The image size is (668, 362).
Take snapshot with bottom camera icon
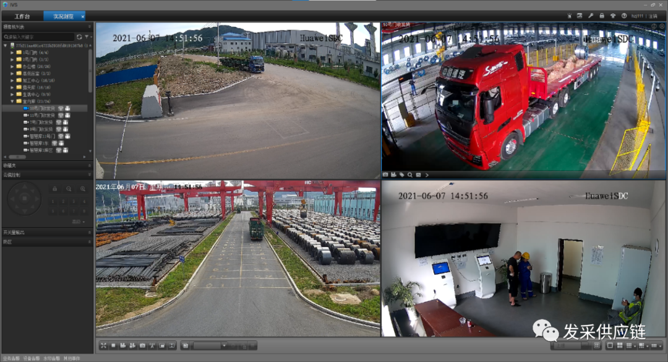click(x=142, y=345)
